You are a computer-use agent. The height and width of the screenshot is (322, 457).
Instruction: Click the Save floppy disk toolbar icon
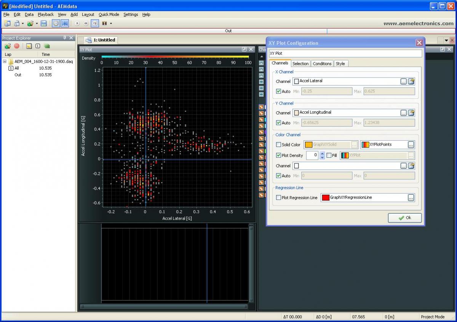pos(44,24)
